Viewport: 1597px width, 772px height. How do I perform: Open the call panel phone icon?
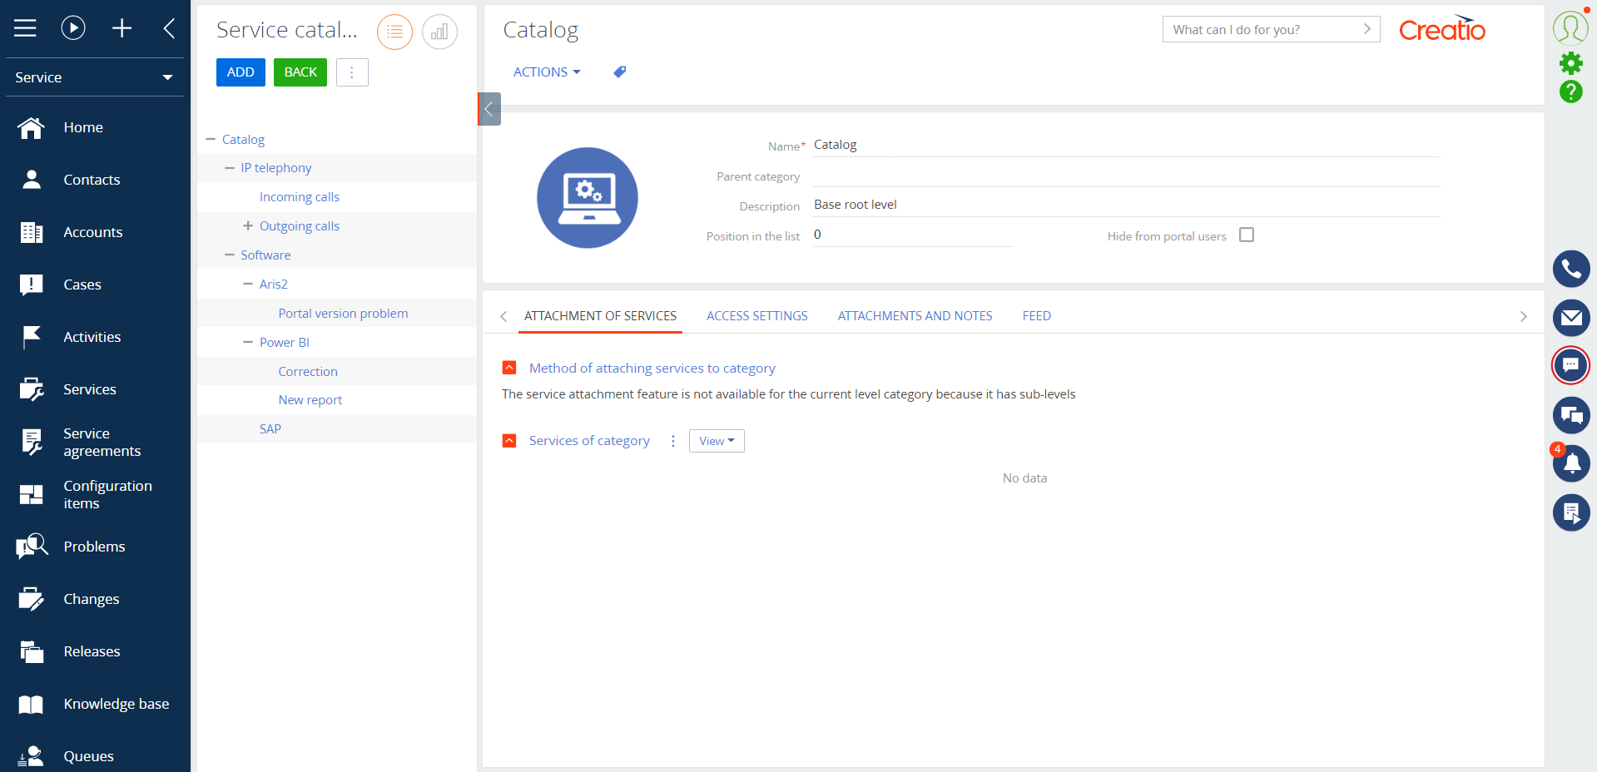pyautogui.click(x=1570, y=269)
